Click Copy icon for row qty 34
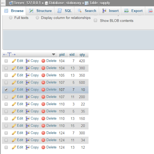The image size is (154, 154). 28,140
